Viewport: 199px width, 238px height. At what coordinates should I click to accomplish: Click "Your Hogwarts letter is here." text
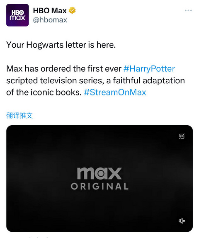pyautogui.click(x=61, y=45)
